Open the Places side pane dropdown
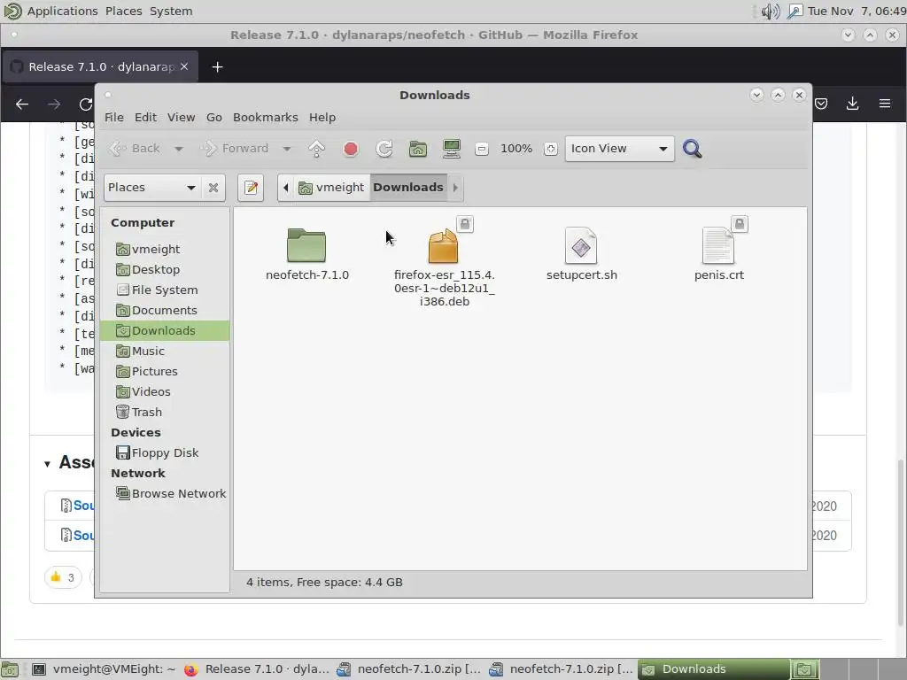This screenshot has height=680, width=907. click(152, 188)
